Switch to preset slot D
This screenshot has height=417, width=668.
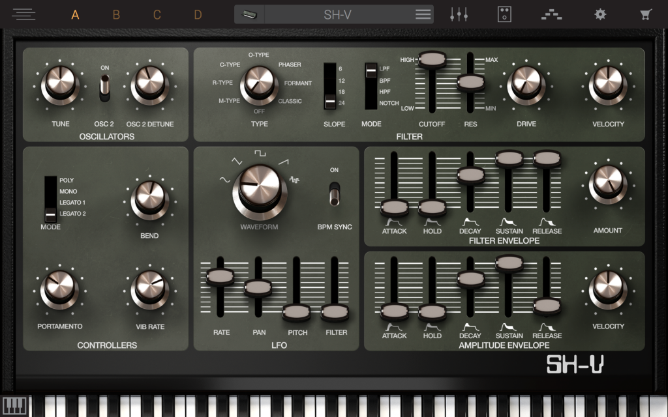197,14
